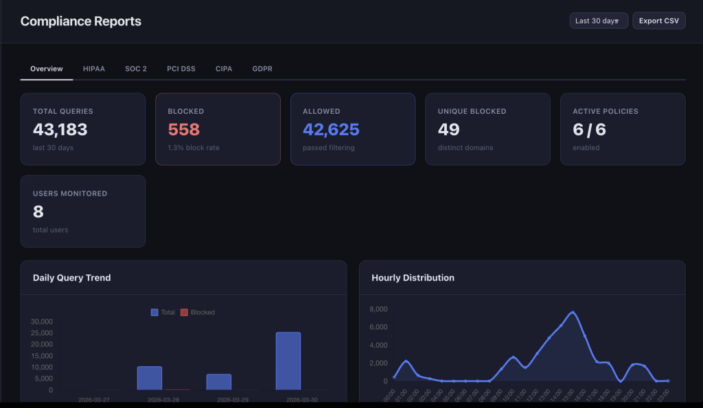The width and height of the screenshot is (703, 408).
Task: Click the Export CSV button
Action: tap(658, 21)
